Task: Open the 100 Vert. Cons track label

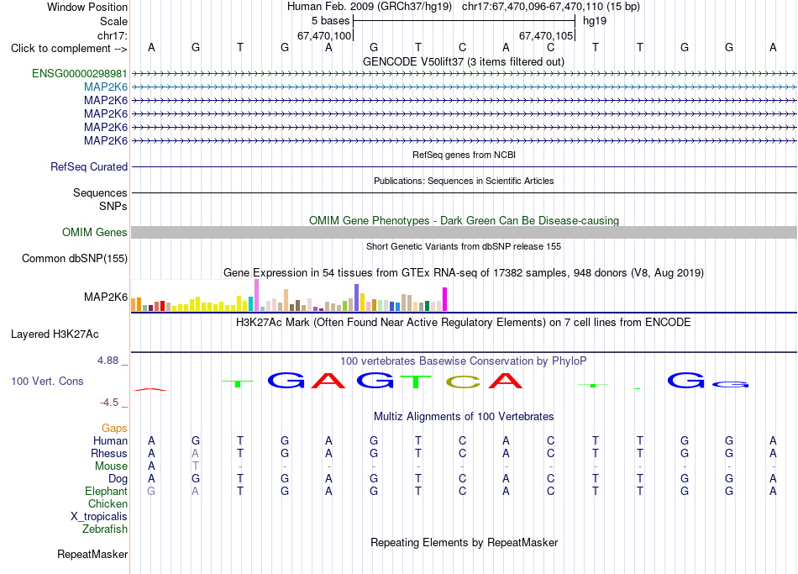Action: click(x=47, y=381)
